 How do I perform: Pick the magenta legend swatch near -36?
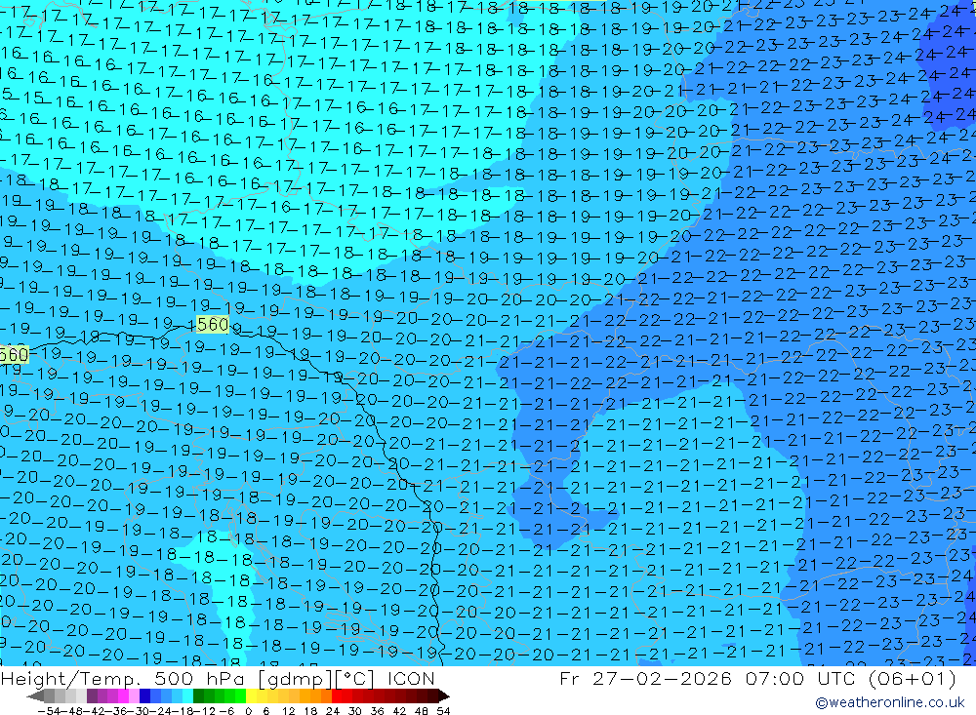(x=123, y=696)
